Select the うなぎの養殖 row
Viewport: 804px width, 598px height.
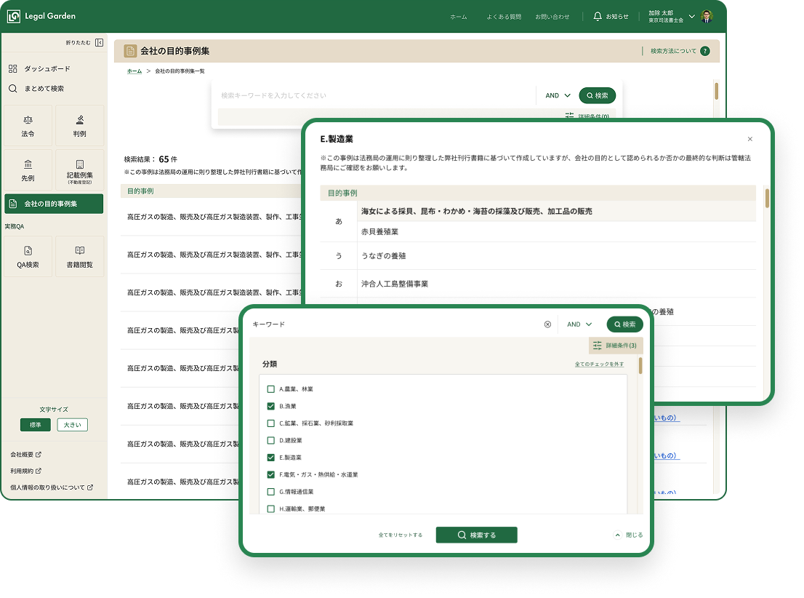click(x=556, y=255)
